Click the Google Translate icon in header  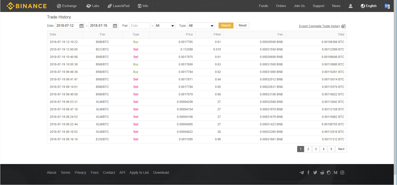387,6
